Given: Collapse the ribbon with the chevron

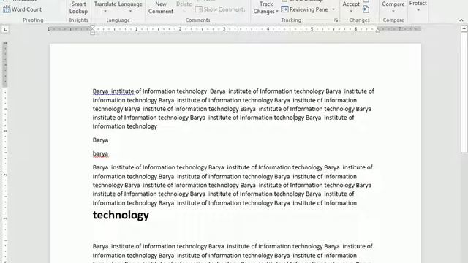Looking at the screenshot, I should pyautogui.click(x=461, y=20).
